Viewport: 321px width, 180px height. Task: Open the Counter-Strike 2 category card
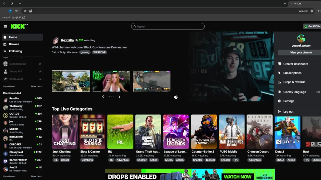point(204,132)
